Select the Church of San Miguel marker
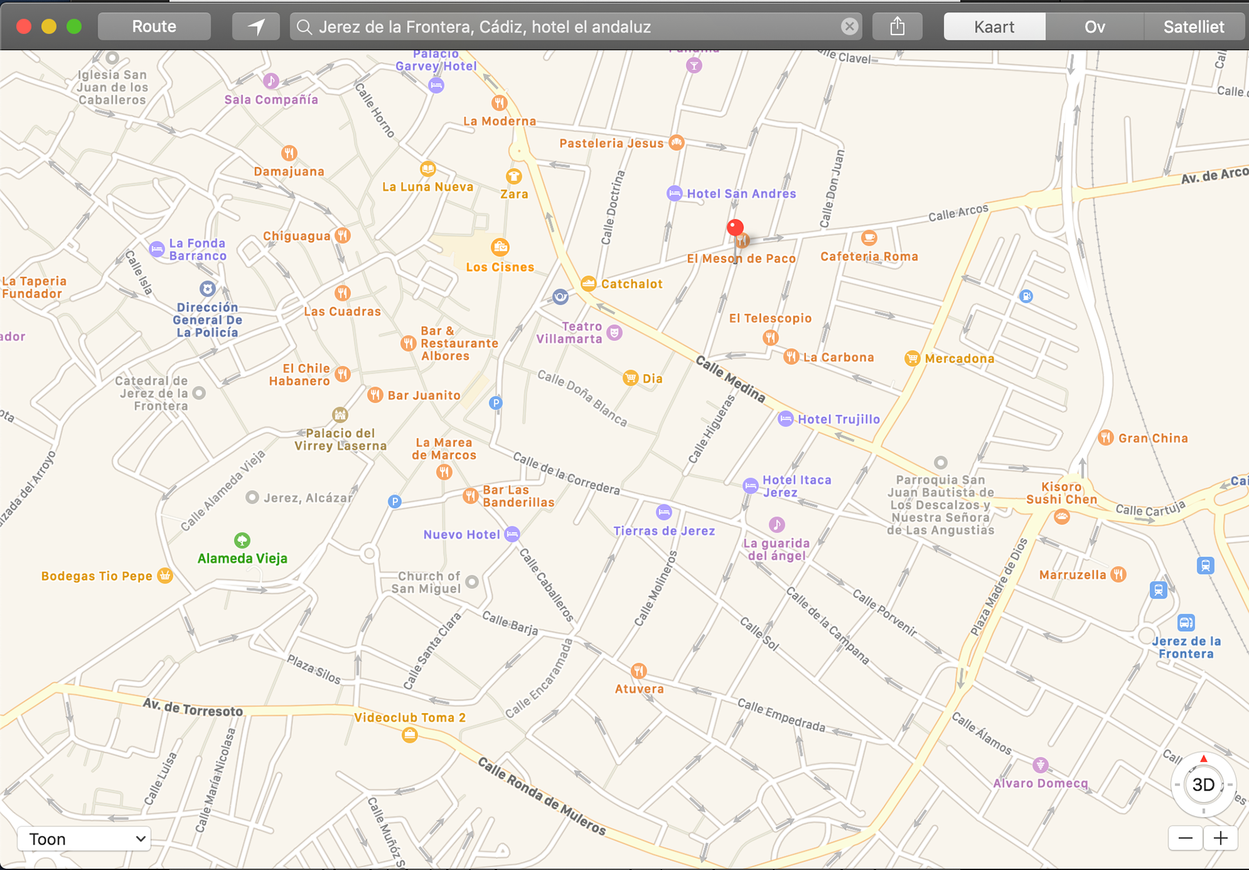The image size is (1249, 870). 472,582
